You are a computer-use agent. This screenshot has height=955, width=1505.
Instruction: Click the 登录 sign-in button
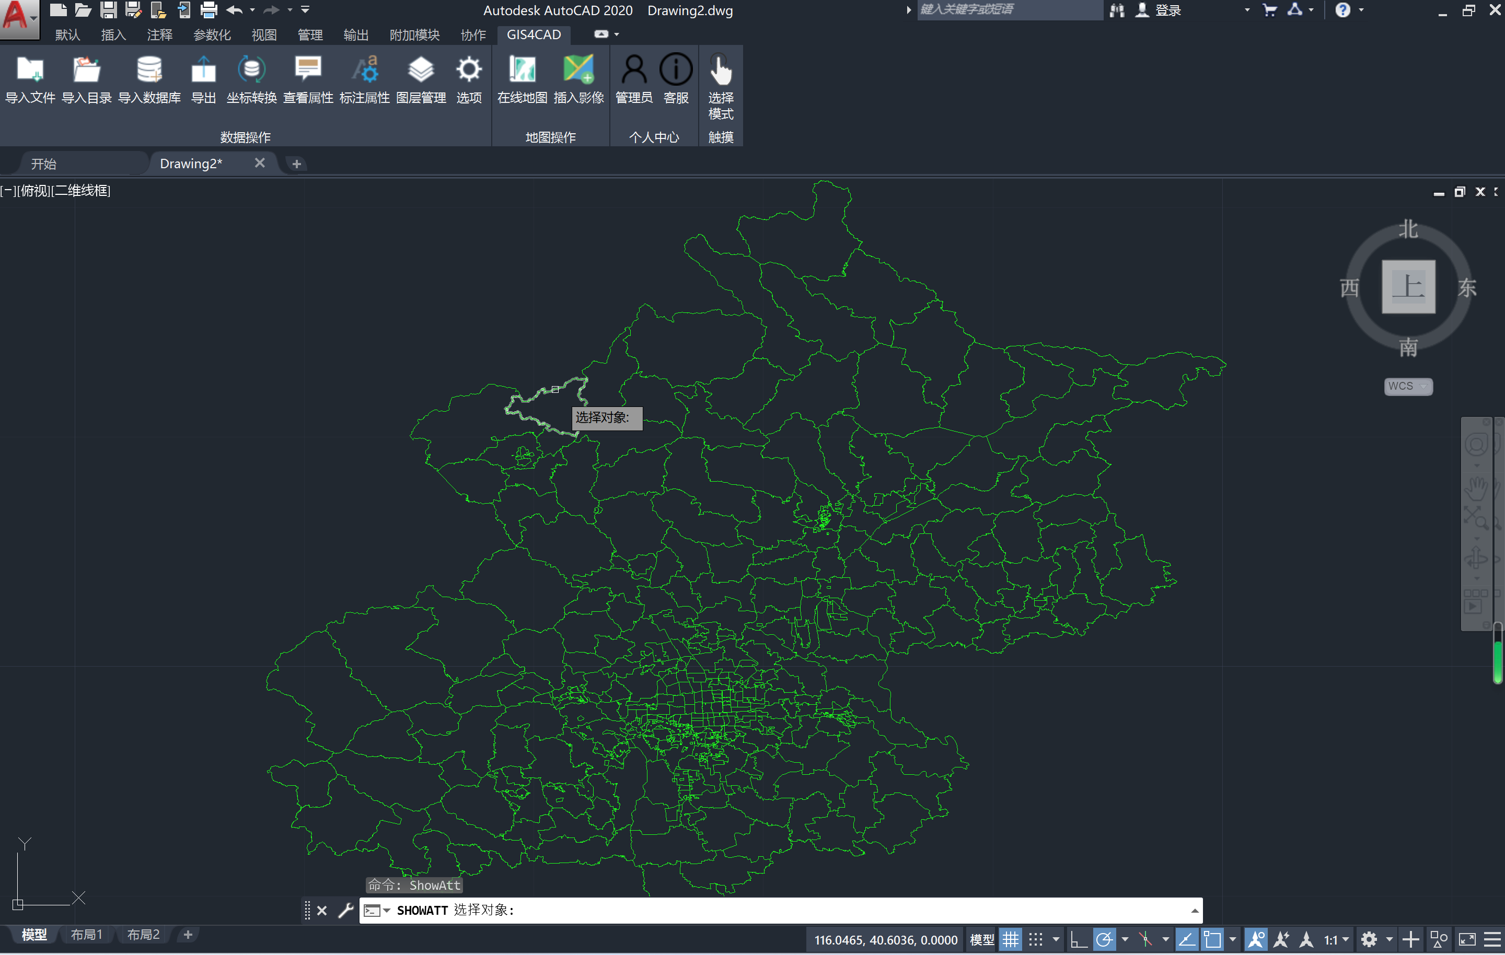click(x=1167, y=10)
